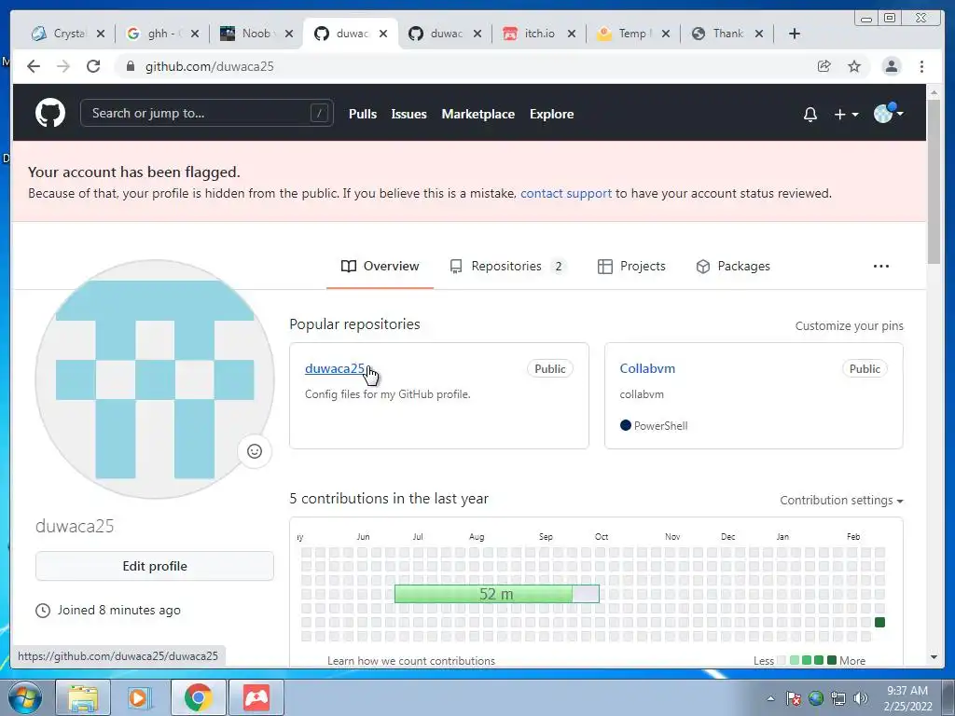This screenshot has height=716, width=955.
Task: Expand Contribution settings dropdown
Action: [842, 501]
